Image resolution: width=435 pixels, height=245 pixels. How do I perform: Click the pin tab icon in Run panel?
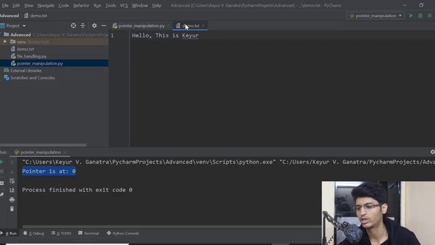[x=1, y=195]
